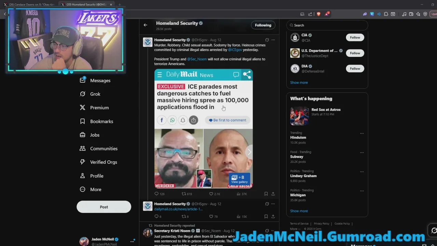Repost the dailymail link tweet with 8 reposts

(x=185, y=216)
